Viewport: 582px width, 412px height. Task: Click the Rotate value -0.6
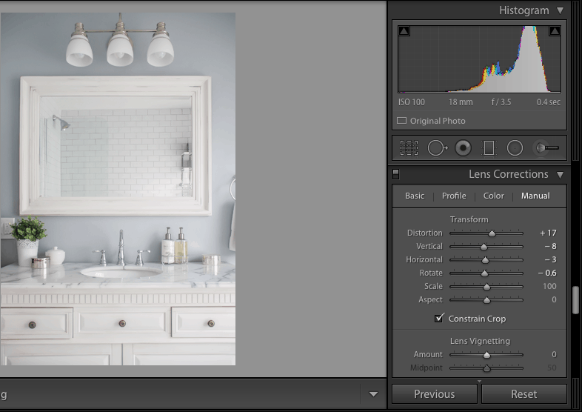click(547, 273)
